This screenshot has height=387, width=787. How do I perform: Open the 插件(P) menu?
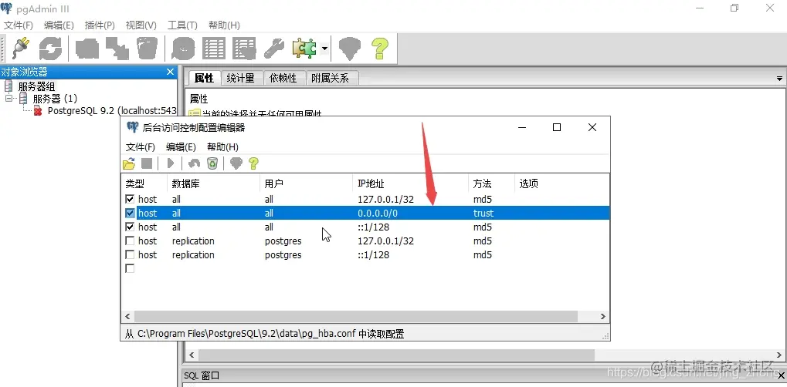point(100,25)
